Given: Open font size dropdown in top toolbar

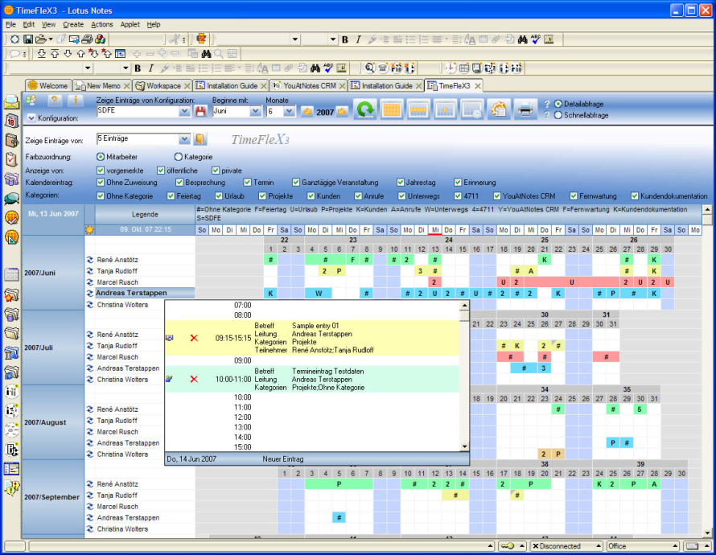Looking at the screenshot, I should click(x=332, y=39).
